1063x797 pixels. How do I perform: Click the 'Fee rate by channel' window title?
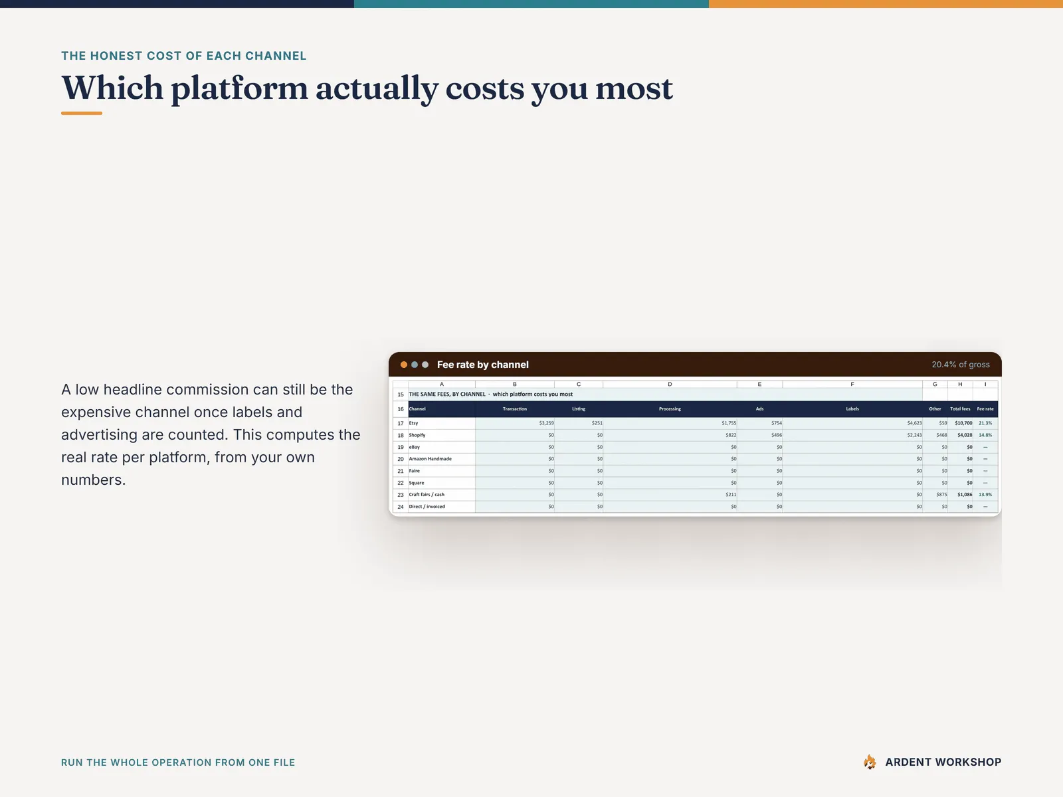point(483,365)
